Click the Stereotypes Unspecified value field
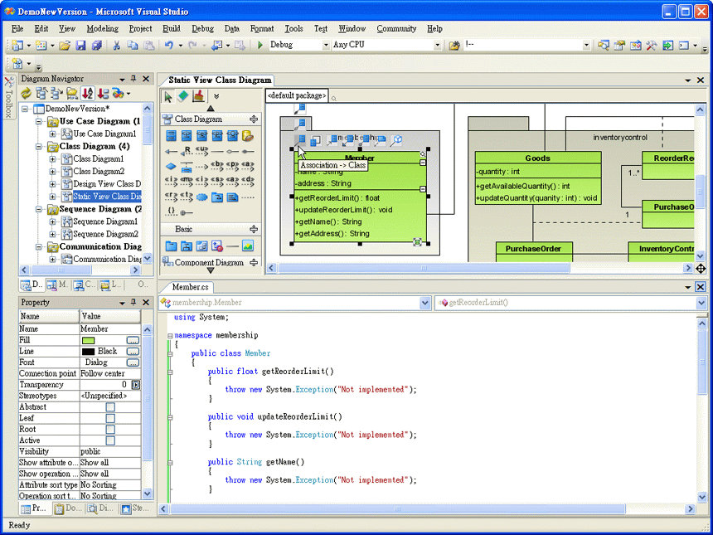Screen dimensions: 713x535 [x=110, y=396]
